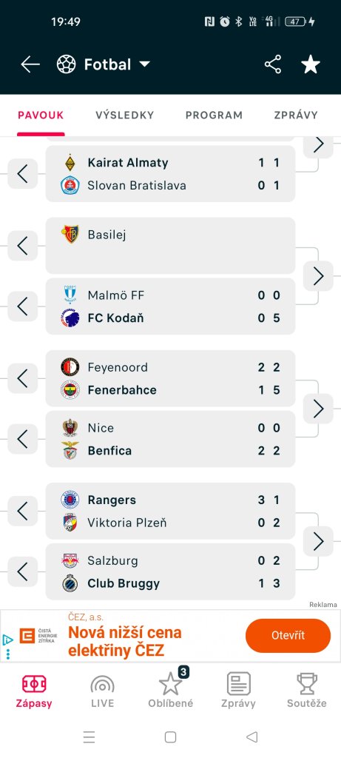341x758 pixels.
Task: Open Soutěže trophy icon
Action: [x=307, y=691]
